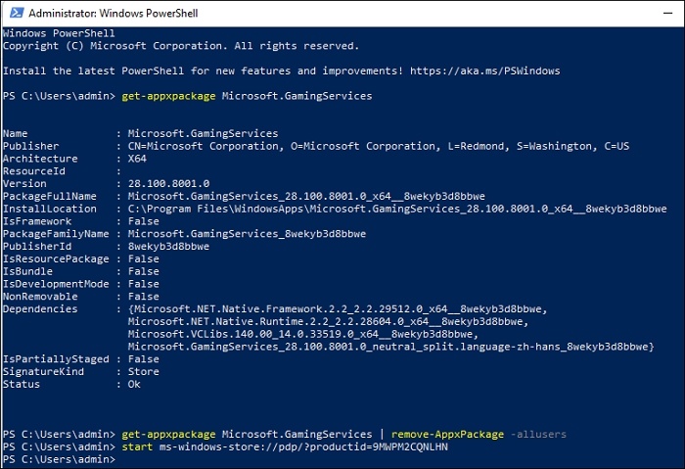Click the PowerShell icon in title bar
The image size is (685, 469).
13,13
